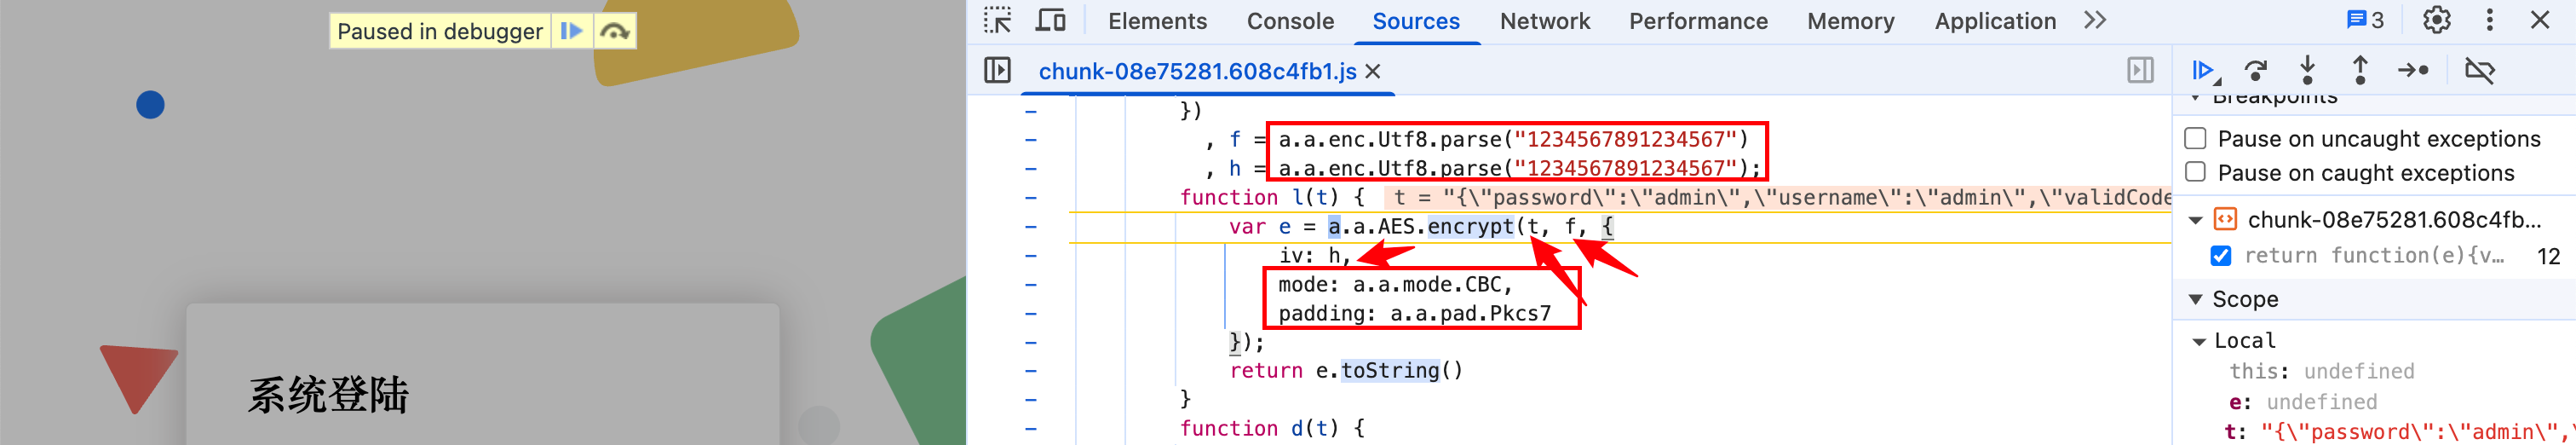This screenshot has height=445, width=2576.
Task: Open the DevTools three-dot menu
Action: (x=2490, y=20)
